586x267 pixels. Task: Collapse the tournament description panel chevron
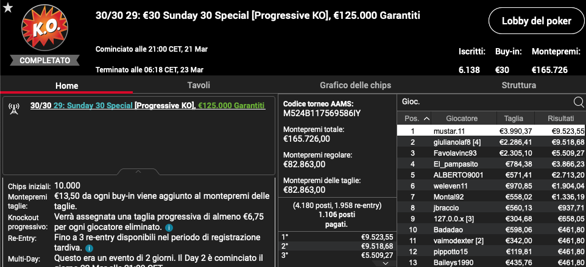(138, 172)
